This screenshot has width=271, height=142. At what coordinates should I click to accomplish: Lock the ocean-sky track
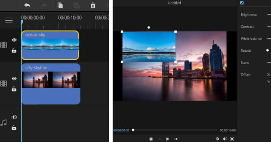(x=14, y=50)
